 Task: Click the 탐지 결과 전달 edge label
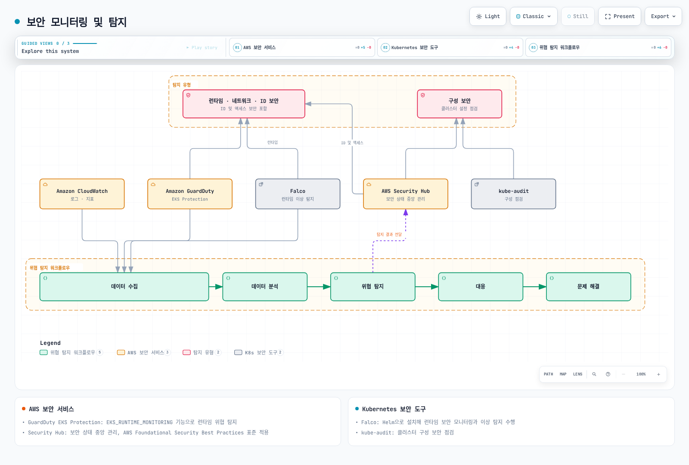[x=389, y=235]
